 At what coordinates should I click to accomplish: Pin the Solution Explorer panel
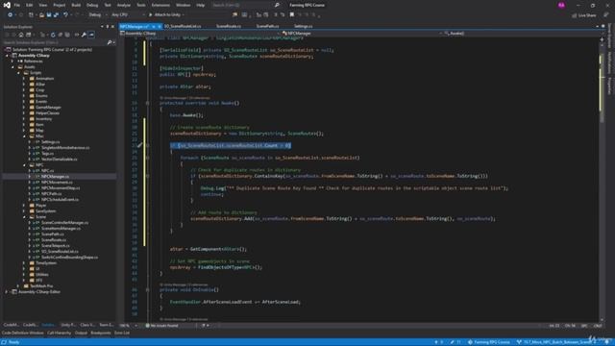click(x=107, y=27)
